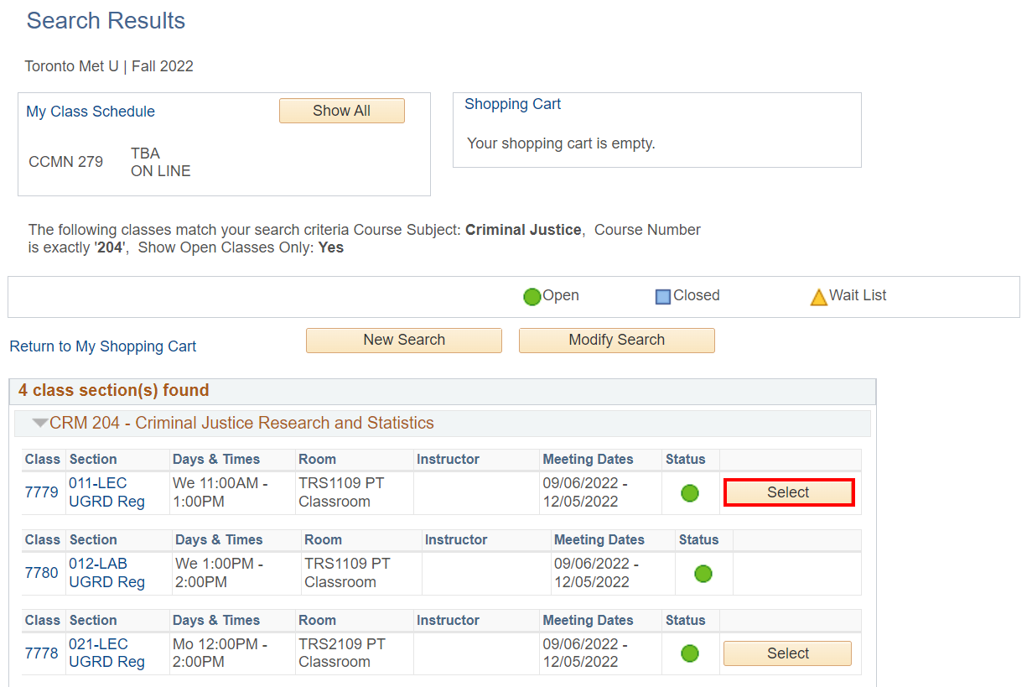The width and height of the screenshot is (1032, 687).
Task: Click the 'Closed' legend label
Action: click(697, 295)
